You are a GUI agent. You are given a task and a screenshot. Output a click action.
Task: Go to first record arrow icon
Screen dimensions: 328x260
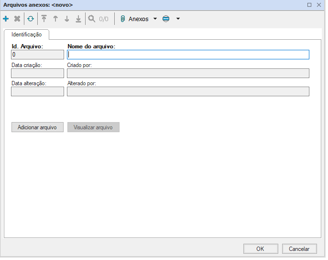click(x=44, y=19)
